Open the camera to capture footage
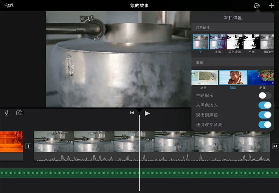This screenshot has height=193, width=279. [x=20, y=113]
